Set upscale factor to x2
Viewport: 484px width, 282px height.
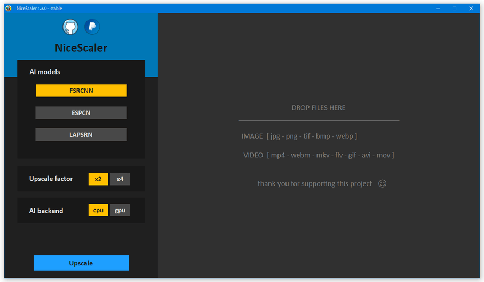(x=98, y=179)
